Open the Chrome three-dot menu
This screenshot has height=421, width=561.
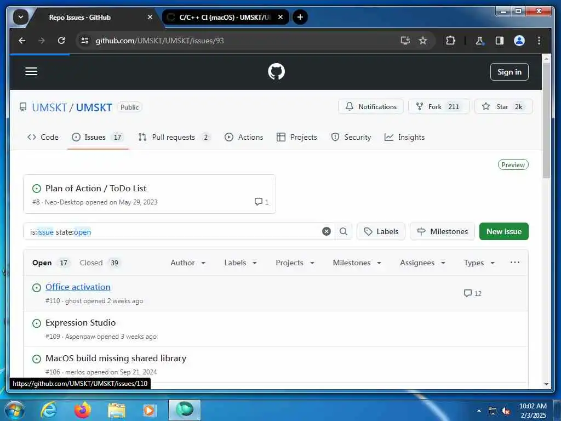(539, 41)
